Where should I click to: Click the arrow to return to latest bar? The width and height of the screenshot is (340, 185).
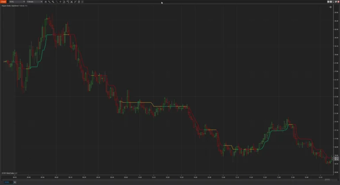coord(330,7)
